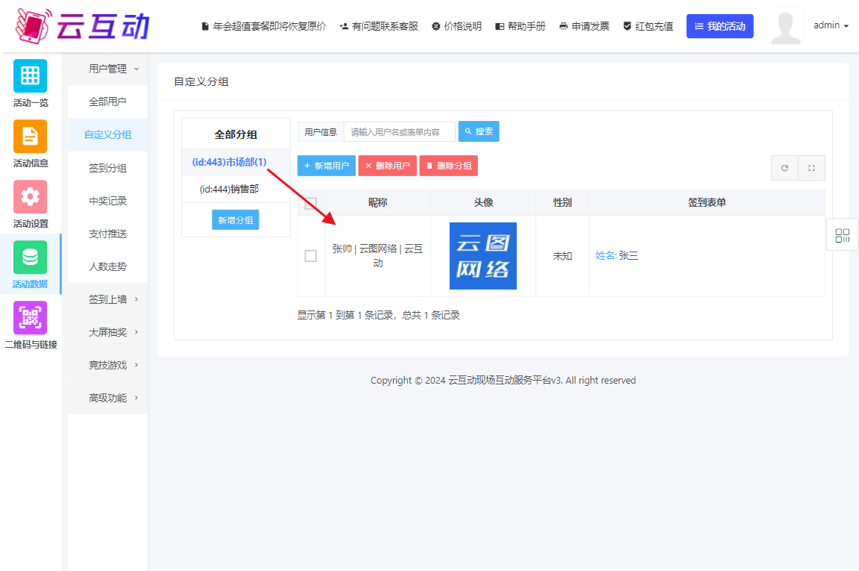Click the refresh table icon

(784, 168)
